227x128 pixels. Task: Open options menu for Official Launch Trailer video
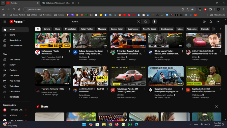[x=182, y=51]
